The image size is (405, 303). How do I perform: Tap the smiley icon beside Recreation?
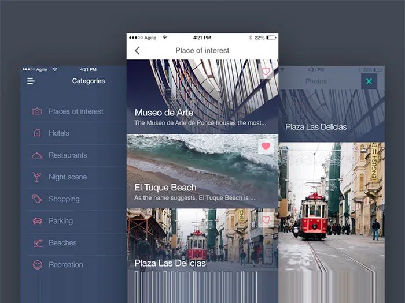point(37,265)
